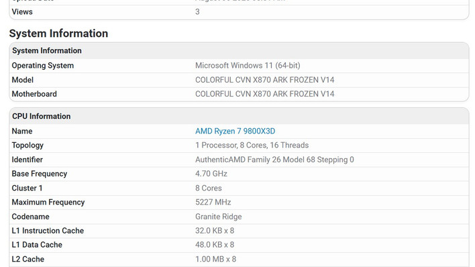The height and width of the screenshot is (267, 475).
Task: Click the large 'System Information' page heading
Action: click(58, 34)
